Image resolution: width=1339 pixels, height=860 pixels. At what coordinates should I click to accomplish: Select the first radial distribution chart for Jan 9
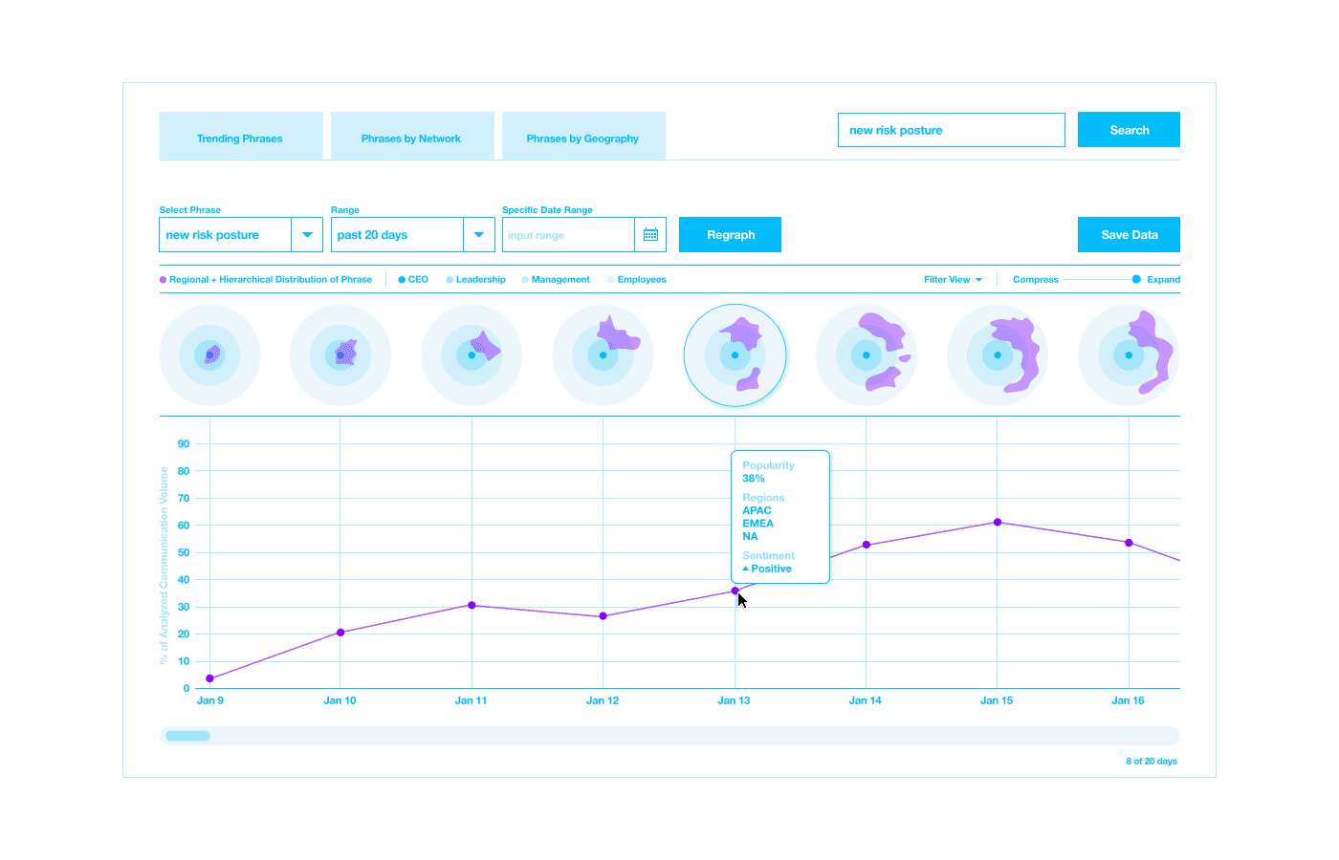[x=209, y=355]
